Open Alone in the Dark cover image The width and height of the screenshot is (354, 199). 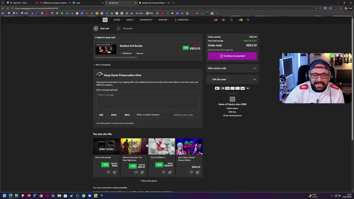pos(134,146)
